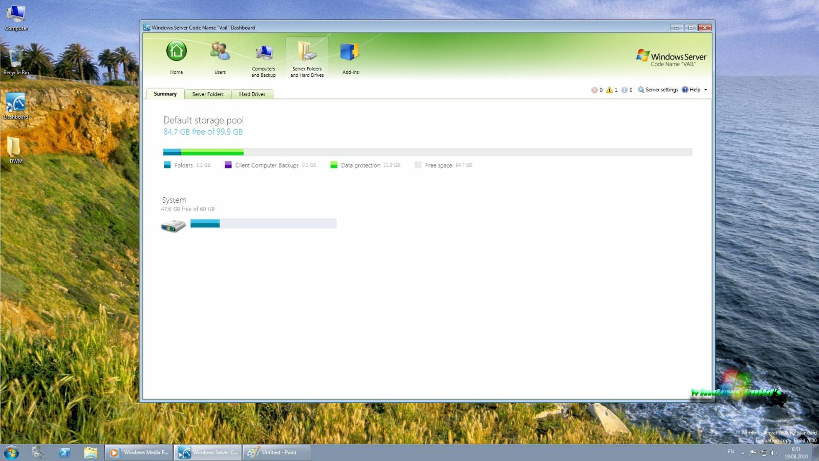Open the Windows Start menu

coord(11,452)
